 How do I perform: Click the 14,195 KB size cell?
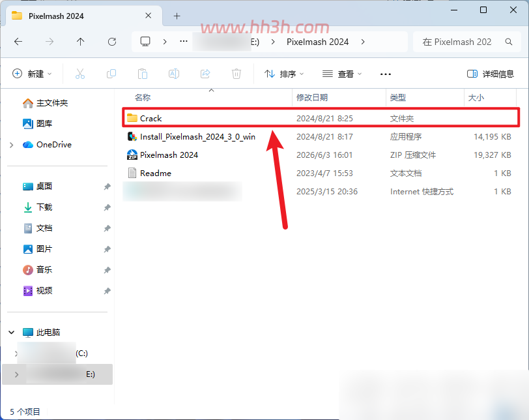[493, 137]
